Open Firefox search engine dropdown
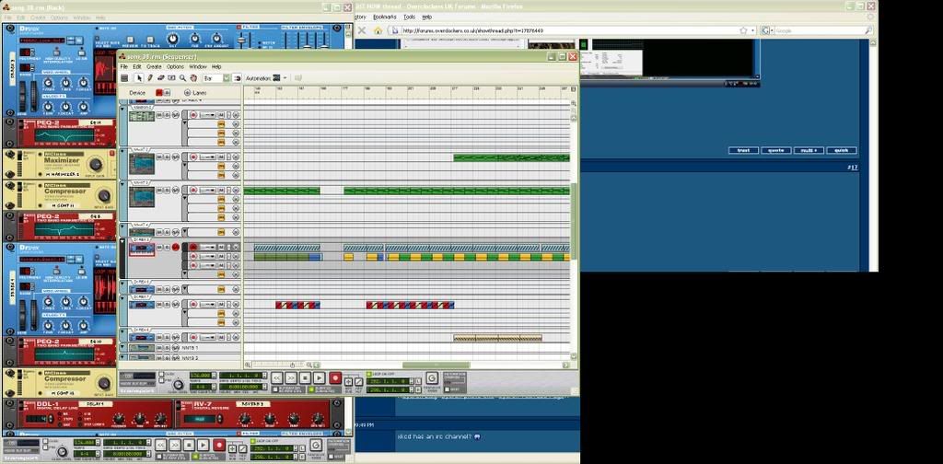 [x=767, y=30]
